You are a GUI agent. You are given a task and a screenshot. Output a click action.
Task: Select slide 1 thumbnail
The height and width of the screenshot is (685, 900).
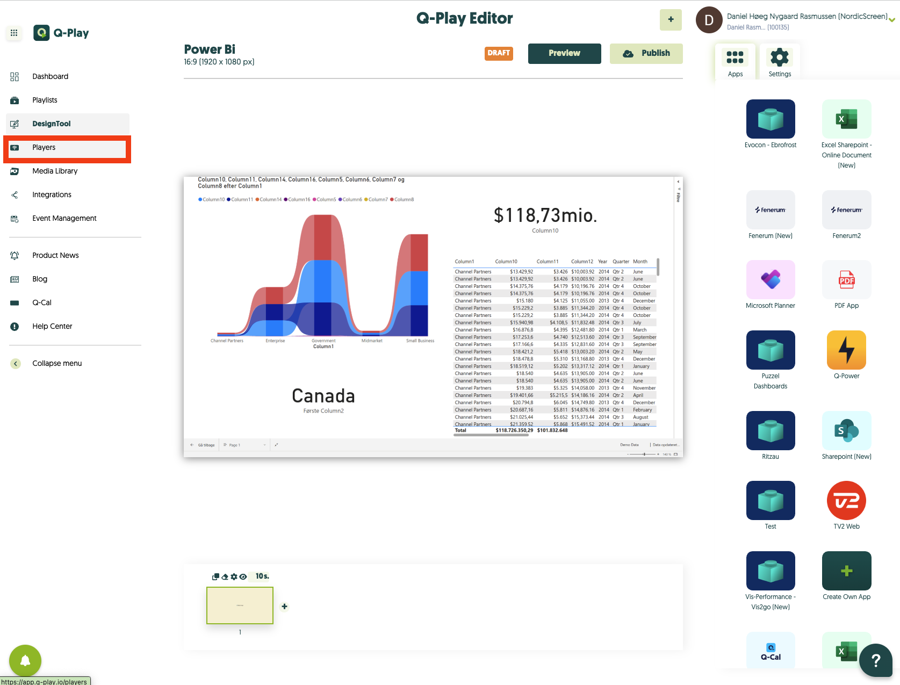pyautogui.click(x=240, y=605)
